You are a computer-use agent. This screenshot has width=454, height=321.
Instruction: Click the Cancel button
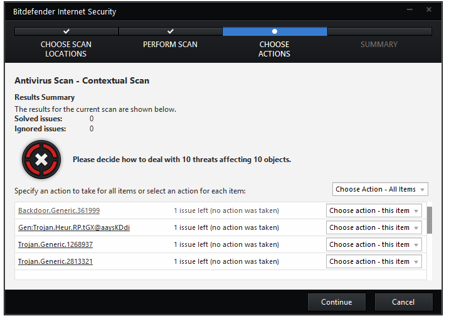(x=403, y=302)
